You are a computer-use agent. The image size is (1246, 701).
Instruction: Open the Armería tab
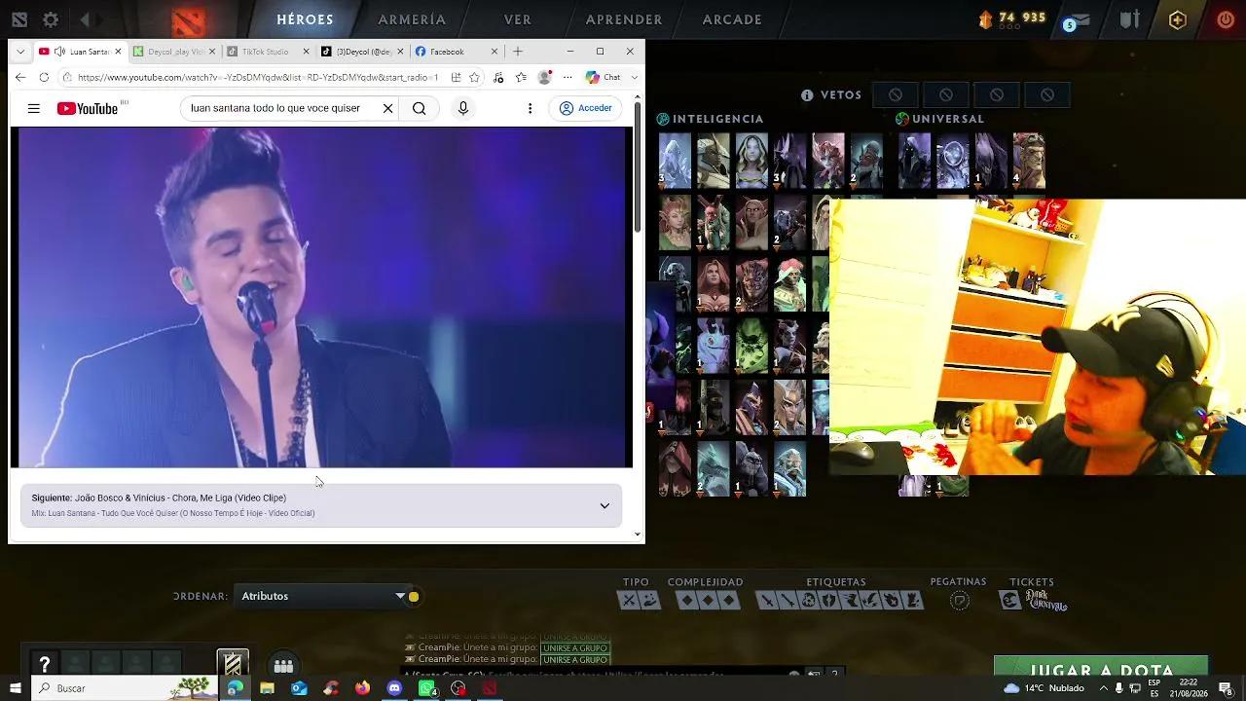point(412,19)
